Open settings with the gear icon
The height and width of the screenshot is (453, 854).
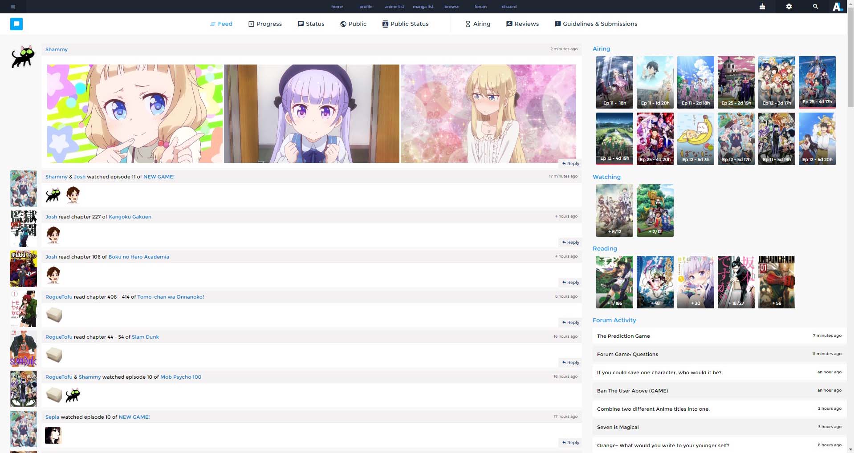tap(789, 7)
